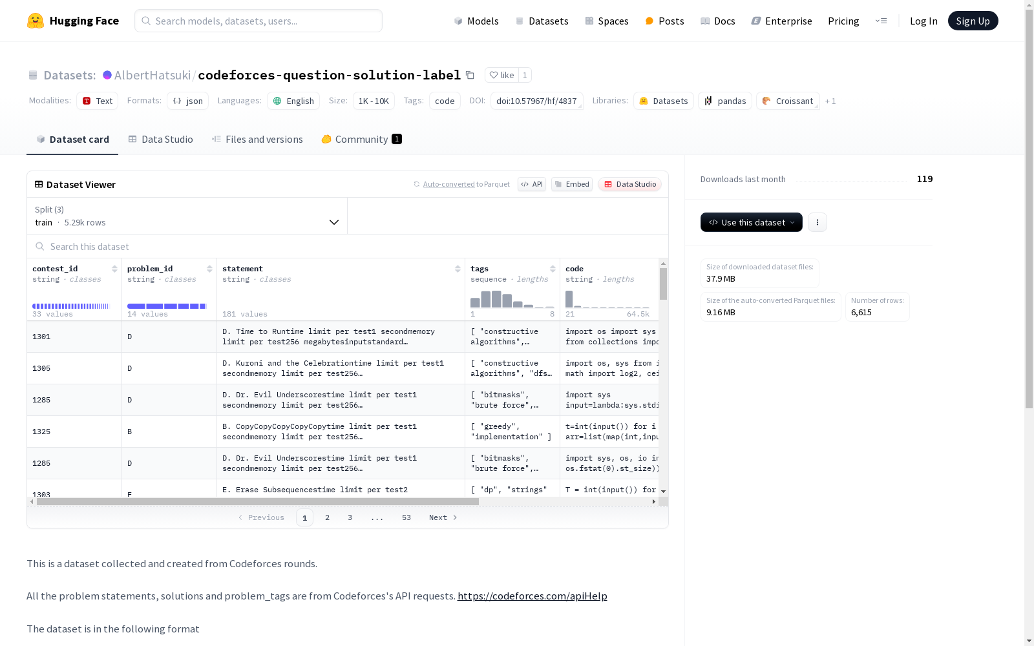The width and height of the screenshot is (1034, 646).
Task: Switch to the Data Studio tab
Action: point(160,139)
